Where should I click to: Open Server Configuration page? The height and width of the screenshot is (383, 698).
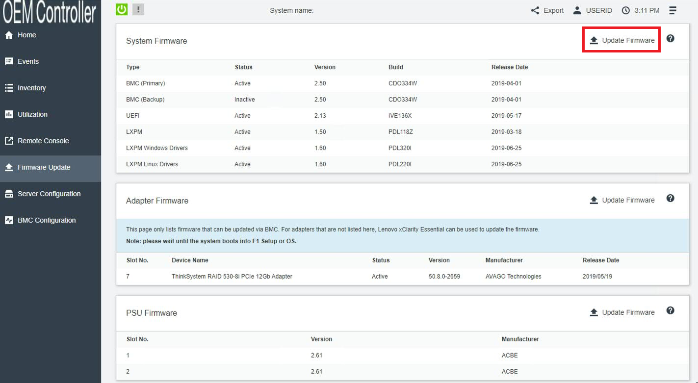(x=51, y=194)
